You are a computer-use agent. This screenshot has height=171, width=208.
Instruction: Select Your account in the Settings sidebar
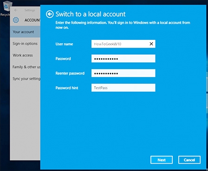click(25, 32)
